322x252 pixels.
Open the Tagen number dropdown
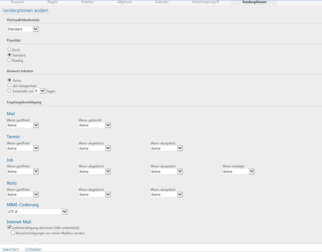42,91
